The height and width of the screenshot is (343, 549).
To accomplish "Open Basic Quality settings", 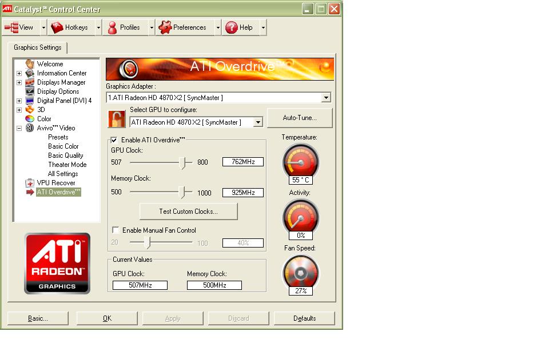I will point(65,155).
